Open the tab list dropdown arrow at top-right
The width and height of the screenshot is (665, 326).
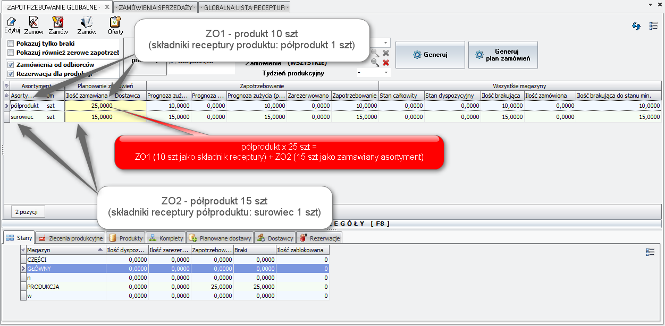[x=651, y=4]
